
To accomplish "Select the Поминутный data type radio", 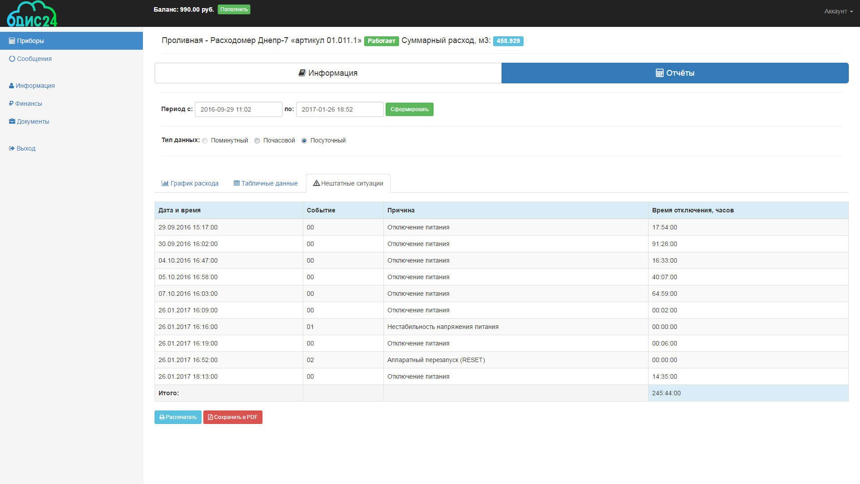I will [x=205, y=141].
